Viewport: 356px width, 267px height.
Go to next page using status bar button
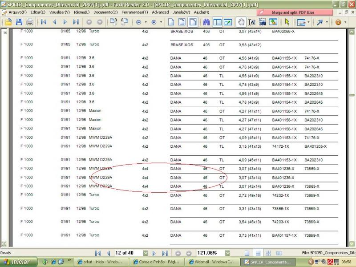point(154,253)
